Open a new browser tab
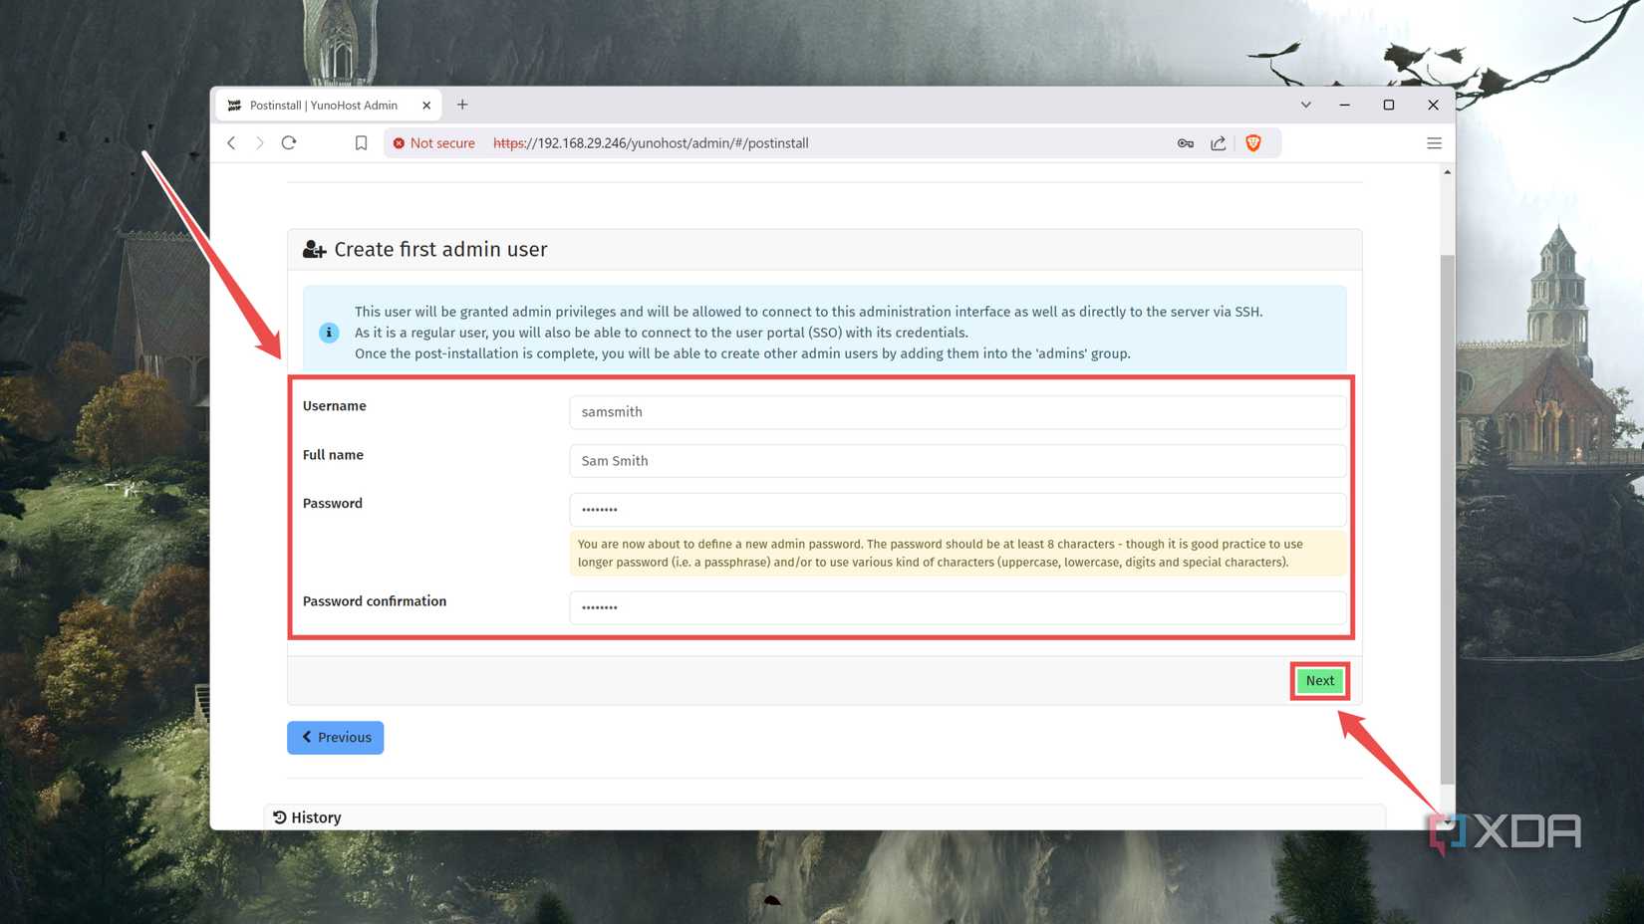 pyautogui.click(x=462, y=105)
